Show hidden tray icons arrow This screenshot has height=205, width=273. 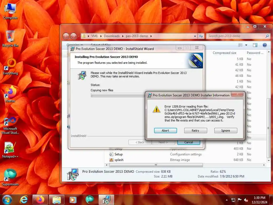(227, 200)
